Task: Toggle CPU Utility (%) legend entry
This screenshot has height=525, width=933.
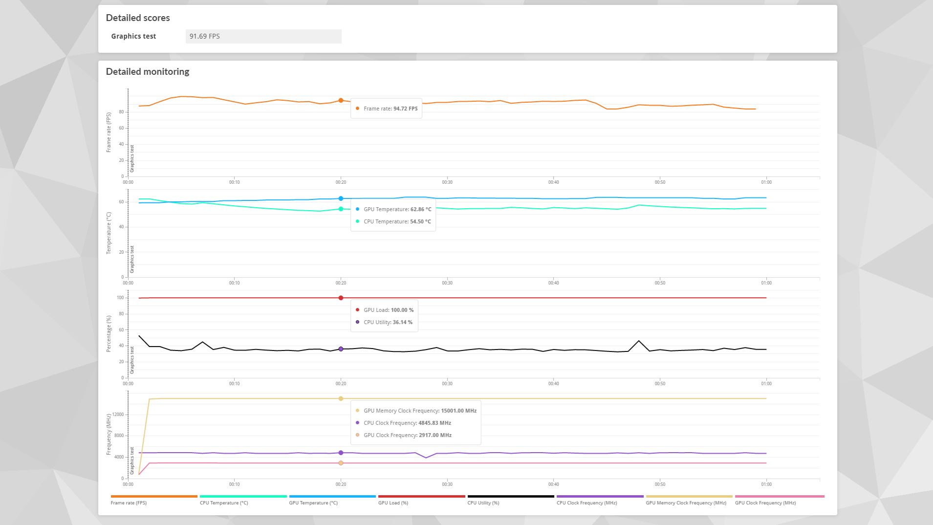Action: [x=483, y=503]
